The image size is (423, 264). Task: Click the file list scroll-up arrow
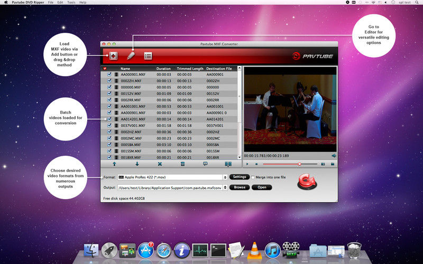(x=240, y=69)
